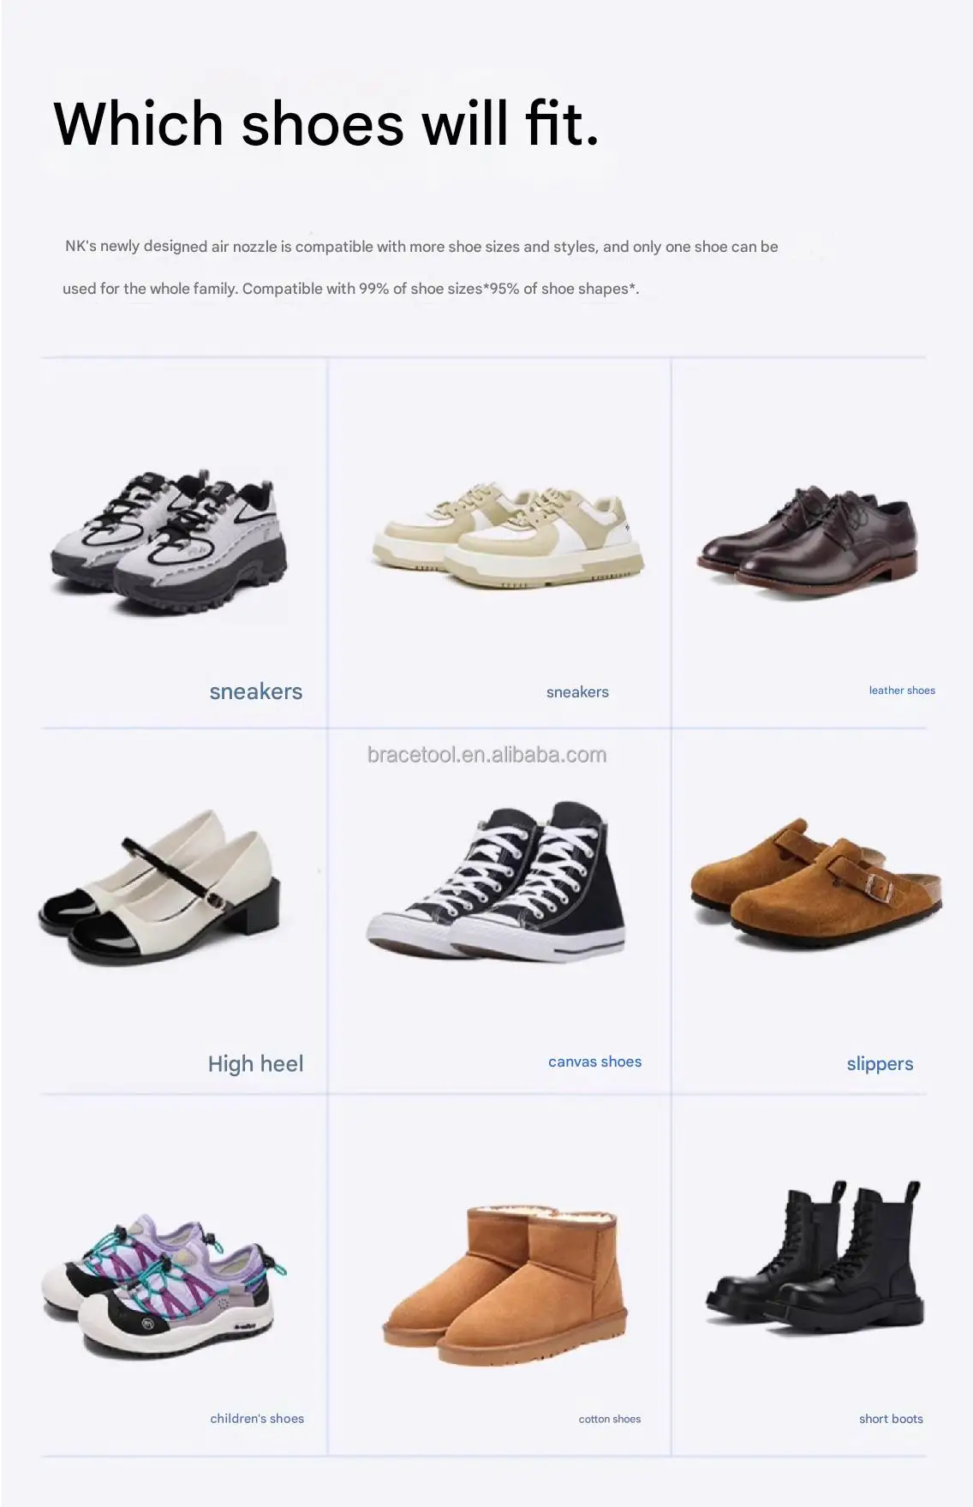
Task: Select the brown suede clog slippers
Action: point(816,883)
